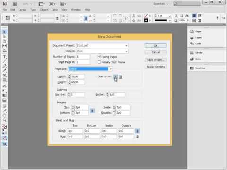The height and width of the screenshot is (170, 227).
Task: Open the Help menu
Action: click(87, 10)
